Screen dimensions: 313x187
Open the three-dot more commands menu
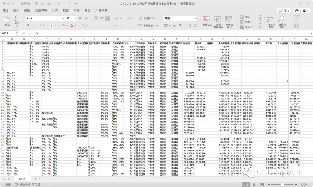pyautogui.click(x=75, y=3)
